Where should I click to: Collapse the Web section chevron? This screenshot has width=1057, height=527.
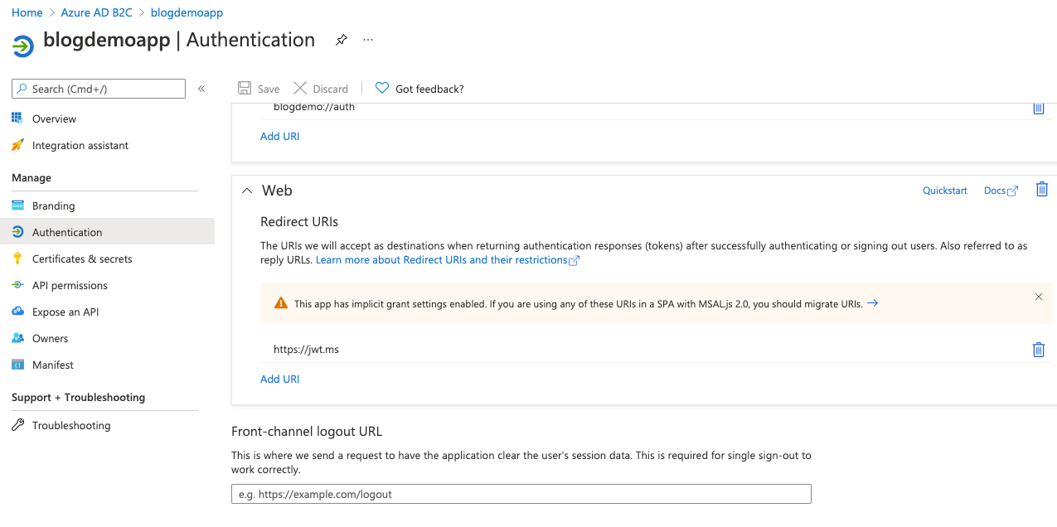[246, 191]
